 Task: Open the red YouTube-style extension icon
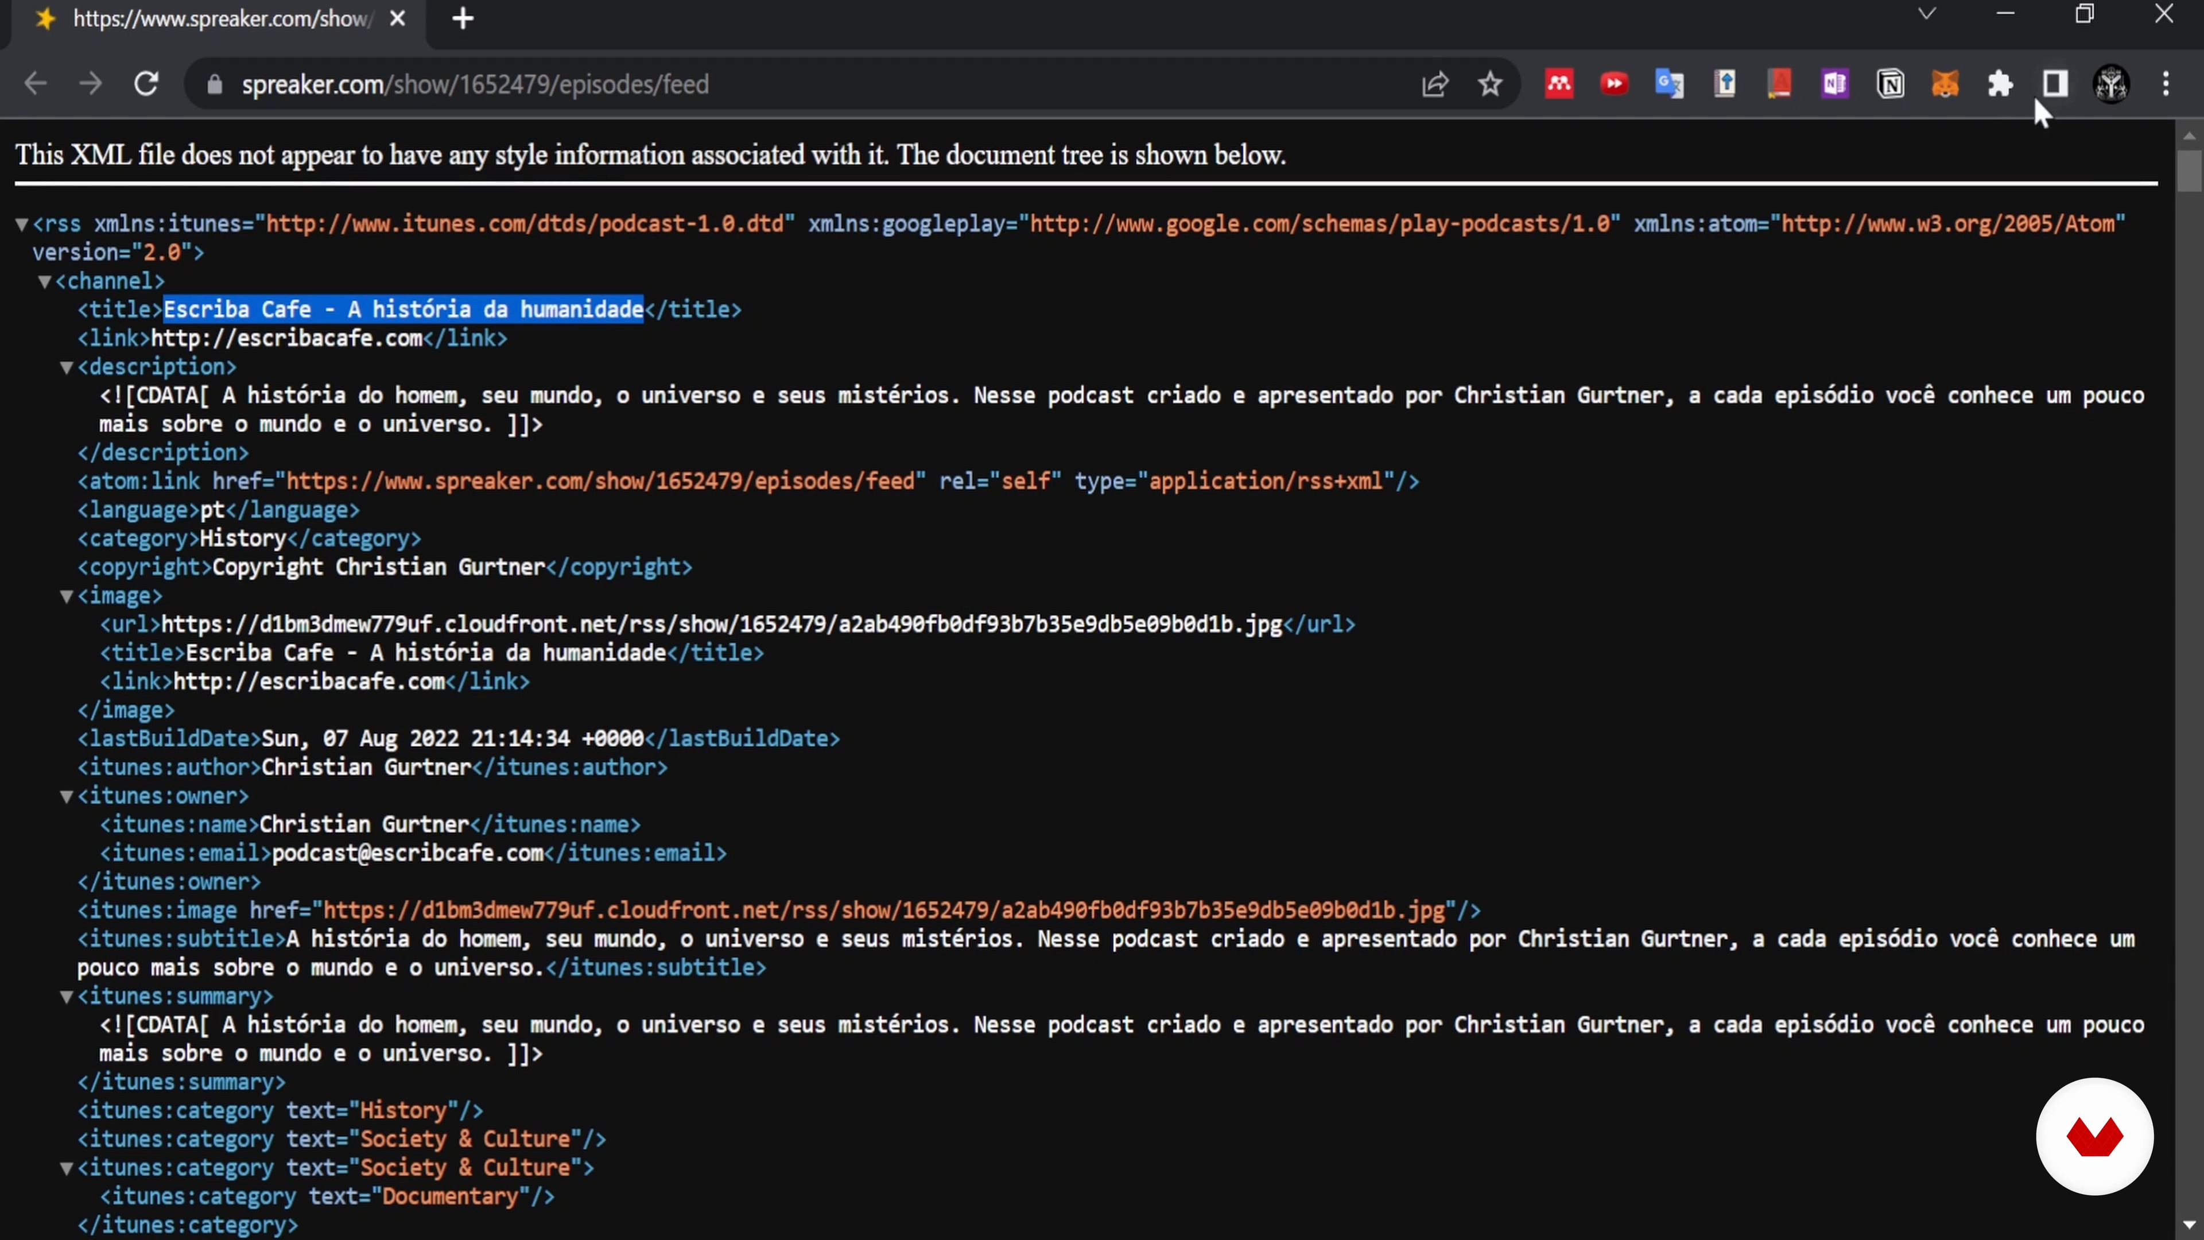pyautogui.click(x=1613, y=84)
